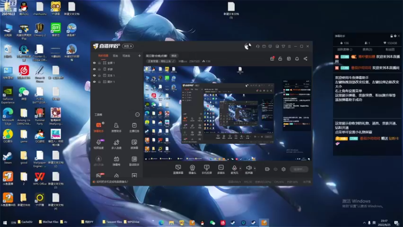403x227 pixels.
Task: Toggle the lock on the 全屏1 source
Action: pos(99,63)
